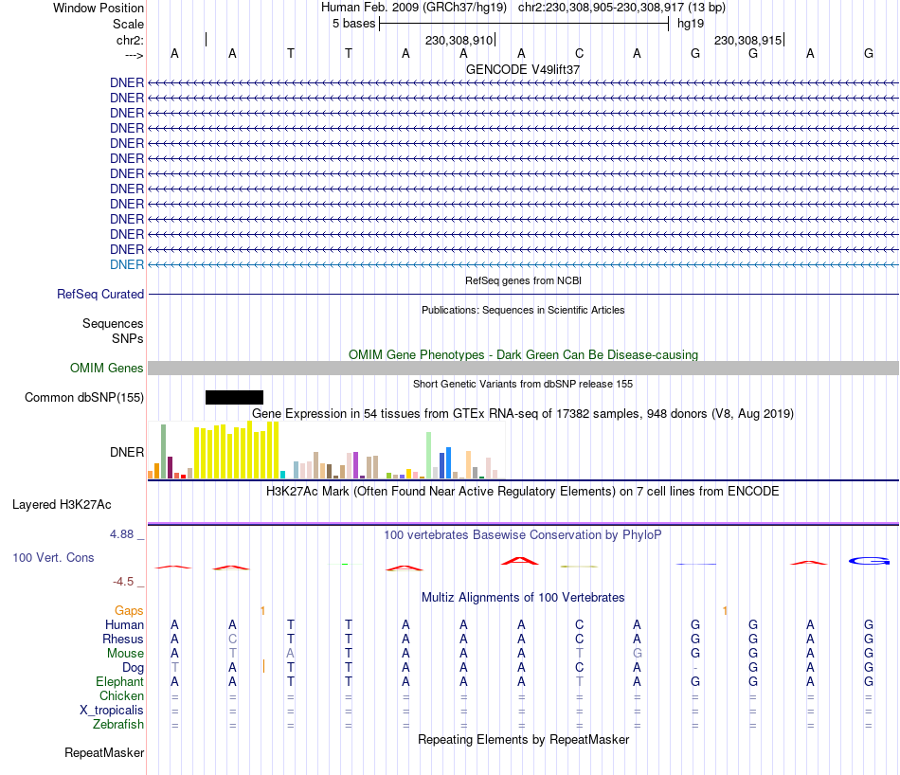The image size is (900, 775).
Task: Select the Elephant alignment row label
Action: [x=120, y=681]
